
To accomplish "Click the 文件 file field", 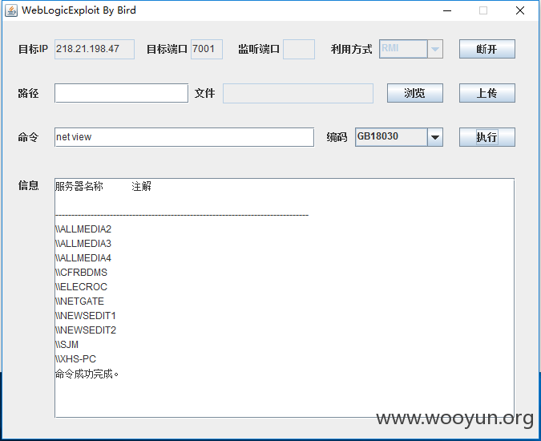I will coord(298,93).
